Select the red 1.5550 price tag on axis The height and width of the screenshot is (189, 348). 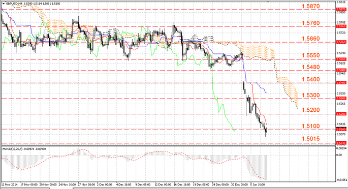[x=341, y=59]
